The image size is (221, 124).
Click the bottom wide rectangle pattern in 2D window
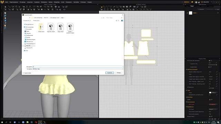click(146, 62)
